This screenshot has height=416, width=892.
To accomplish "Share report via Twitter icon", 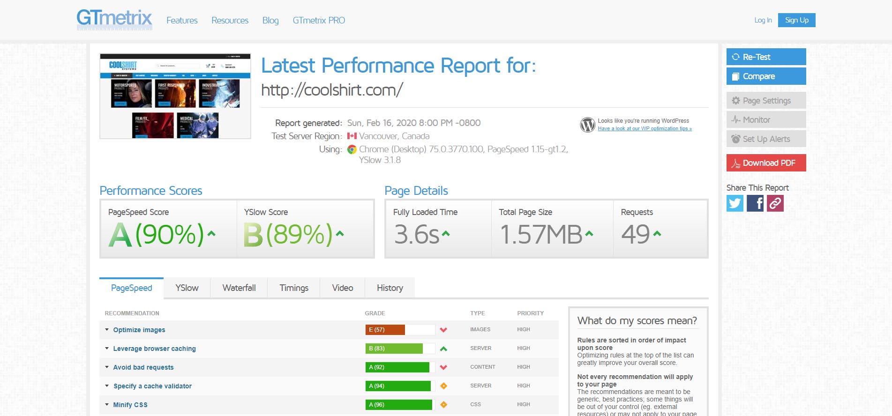I will [735, 203].
